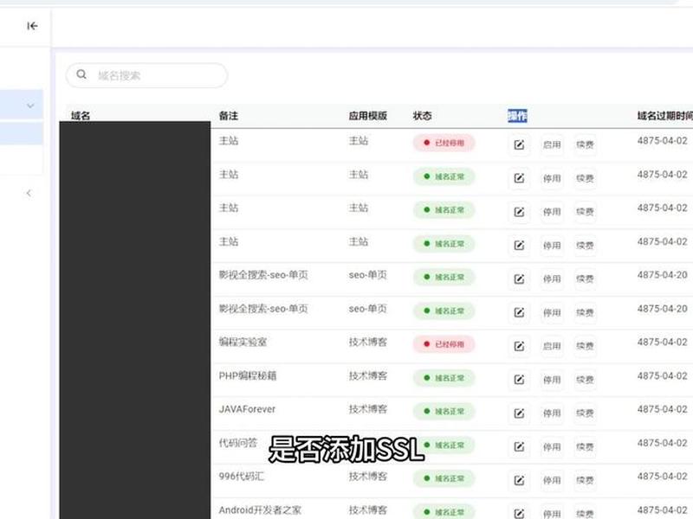693x519 pixels.
Task: Select the 编程实验室 remark cell
Action: (243, 342)
